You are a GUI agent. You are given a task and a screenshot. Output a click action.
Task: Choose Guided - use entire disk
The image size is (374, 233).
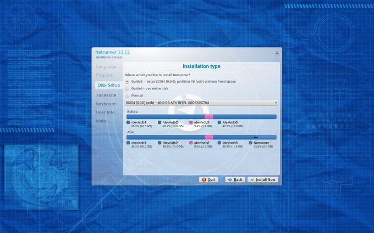[128, 88]
